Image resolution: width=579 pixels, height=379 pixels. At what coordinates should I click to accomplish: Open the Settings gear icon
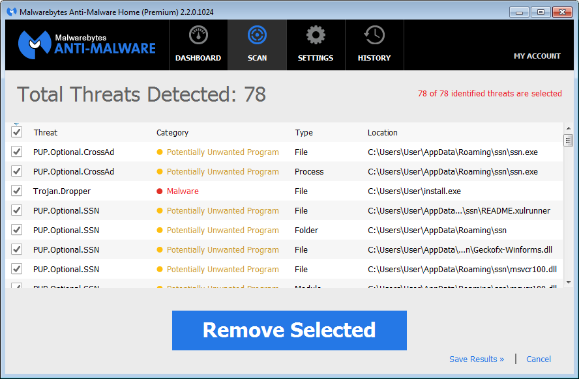(x=316, y=35)
